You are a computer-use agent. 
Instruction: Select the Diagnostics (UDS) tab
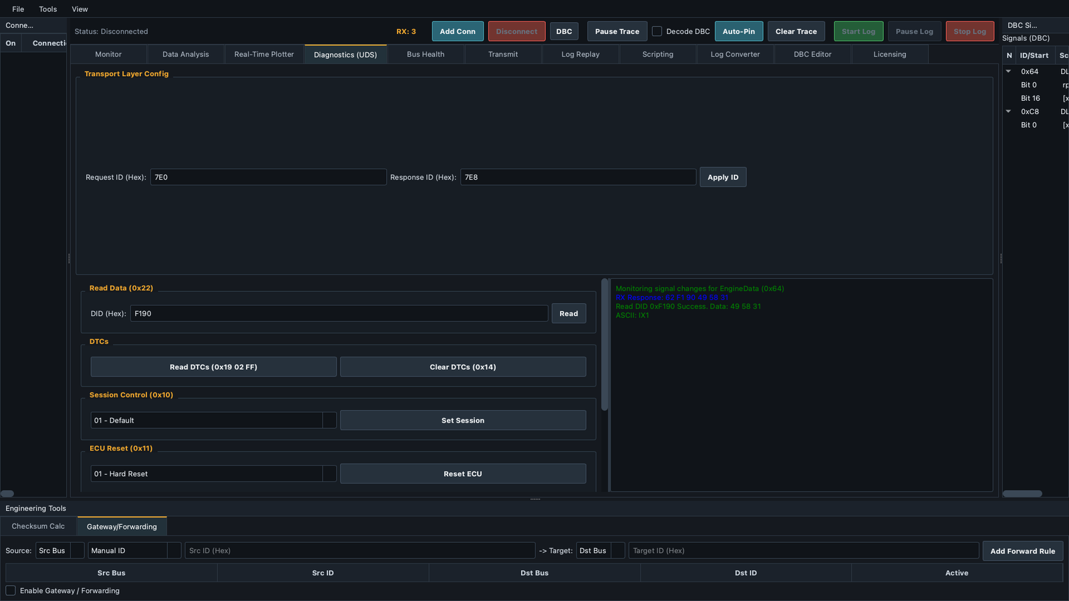(x=345, y=55)
